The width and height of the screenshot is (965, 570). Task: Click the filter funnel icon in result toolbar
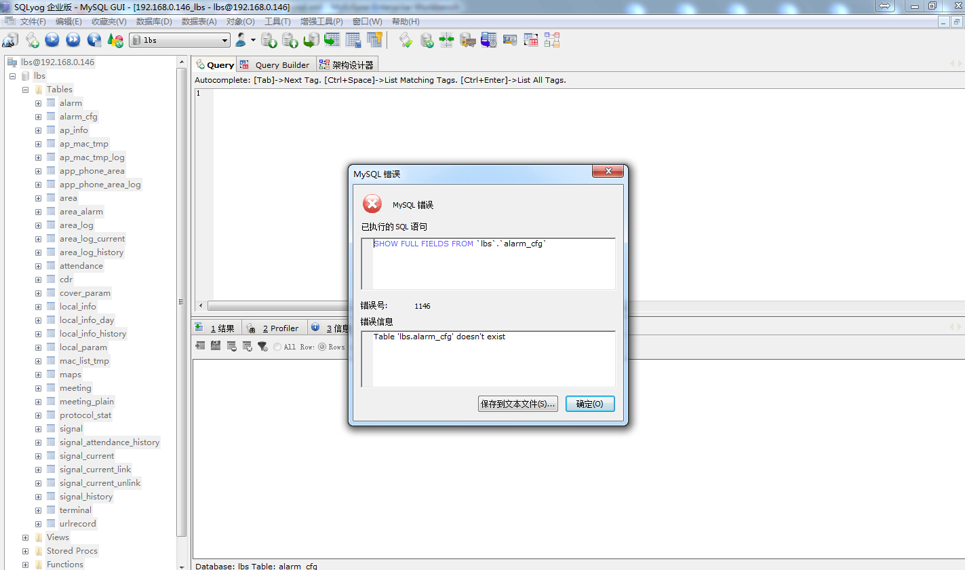[262, 346]
